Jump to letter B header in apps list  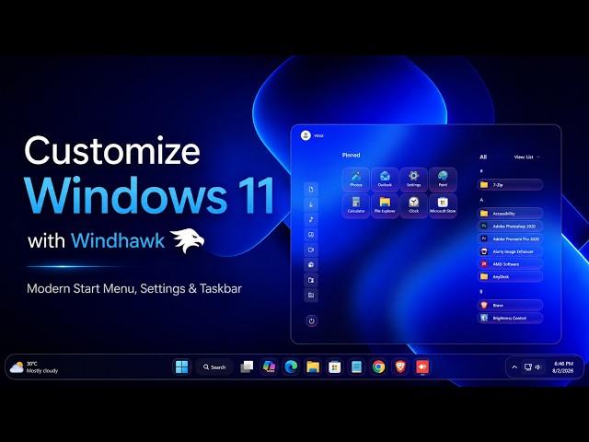(481, 292)
